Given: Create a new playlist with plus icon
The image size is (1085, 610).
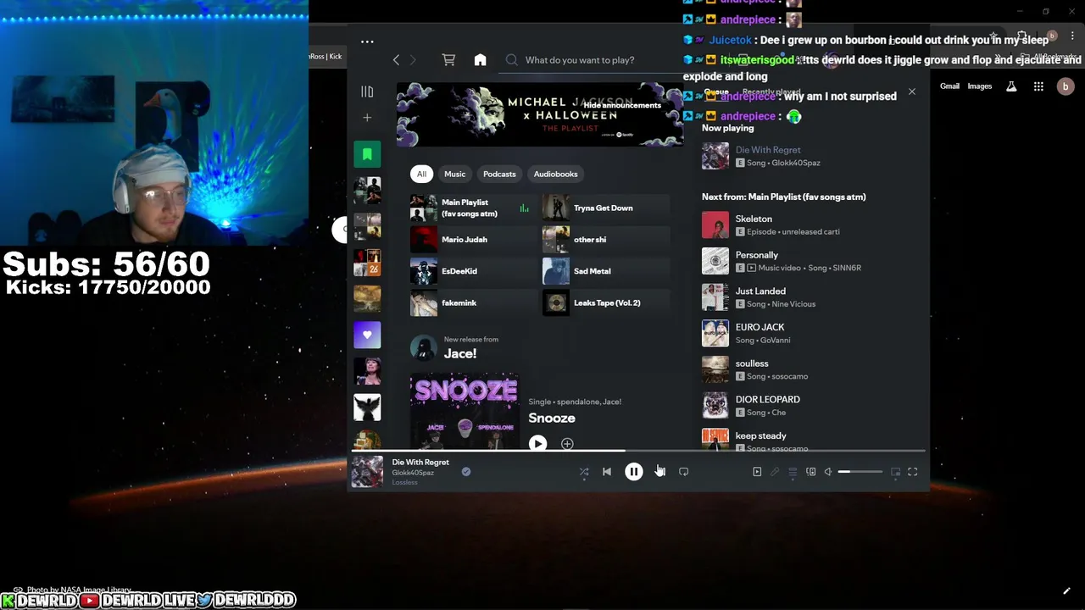Looking at the screenshot, I should click(367, 118).
